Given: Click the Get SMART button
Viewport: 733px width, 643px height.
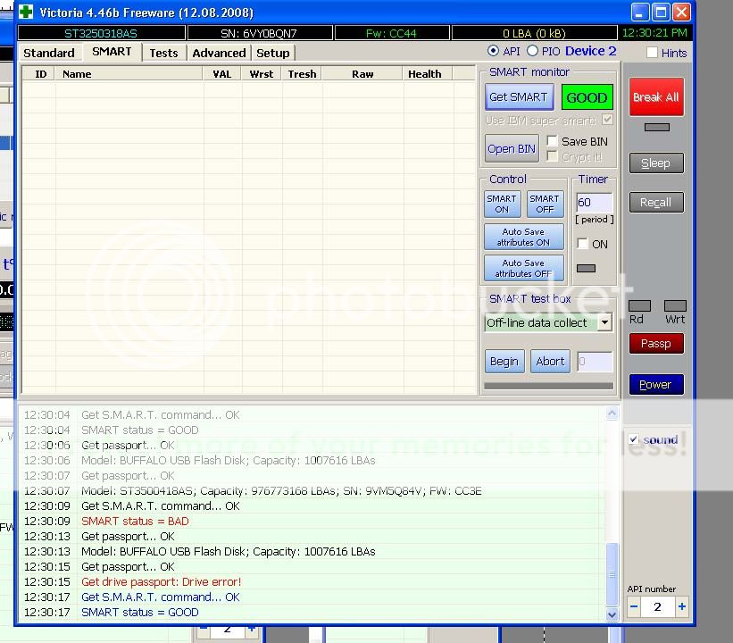Looking at the screenshot, I should pos(519,96).
